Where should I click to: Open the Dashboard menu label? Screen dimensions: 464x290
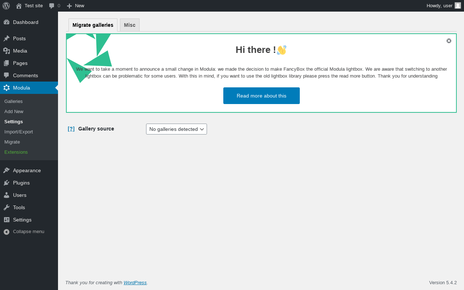point(26,22)
